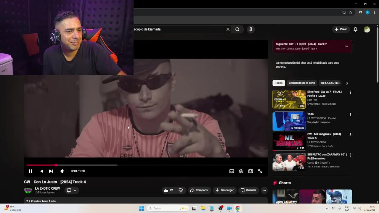
Task: Open the Crear create menu
Action: click(x=341, y=29)
